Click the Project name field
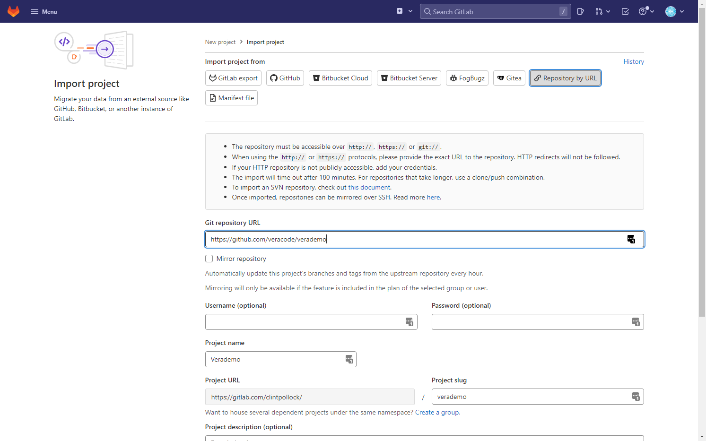706x441 pixels. (280, 359)
